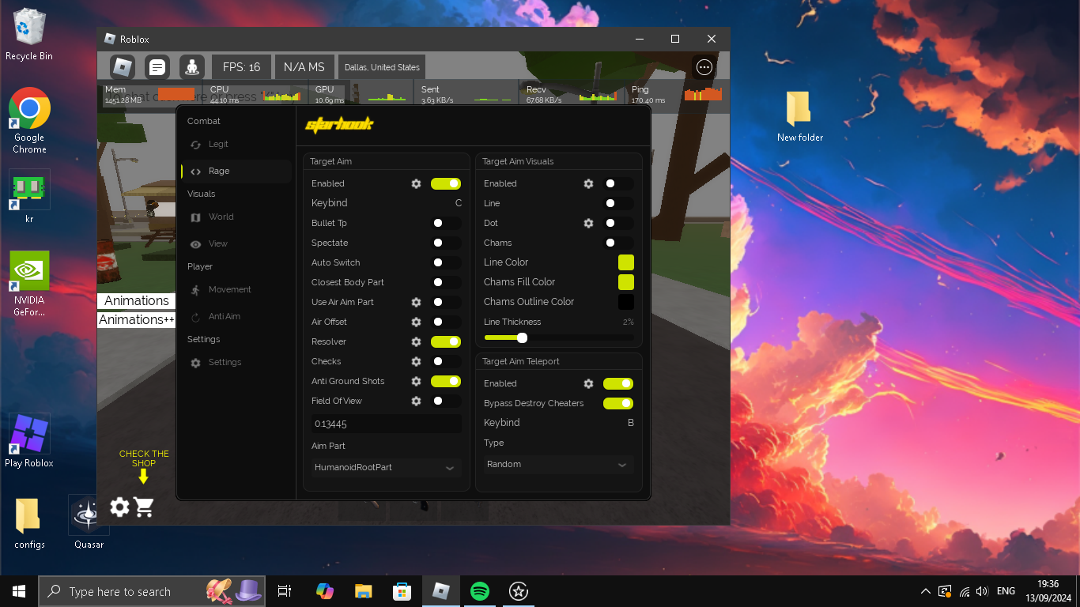Screen dimensions: 1080x607
Task: Click the field showing value 0.13445
Action: [386, 424]
